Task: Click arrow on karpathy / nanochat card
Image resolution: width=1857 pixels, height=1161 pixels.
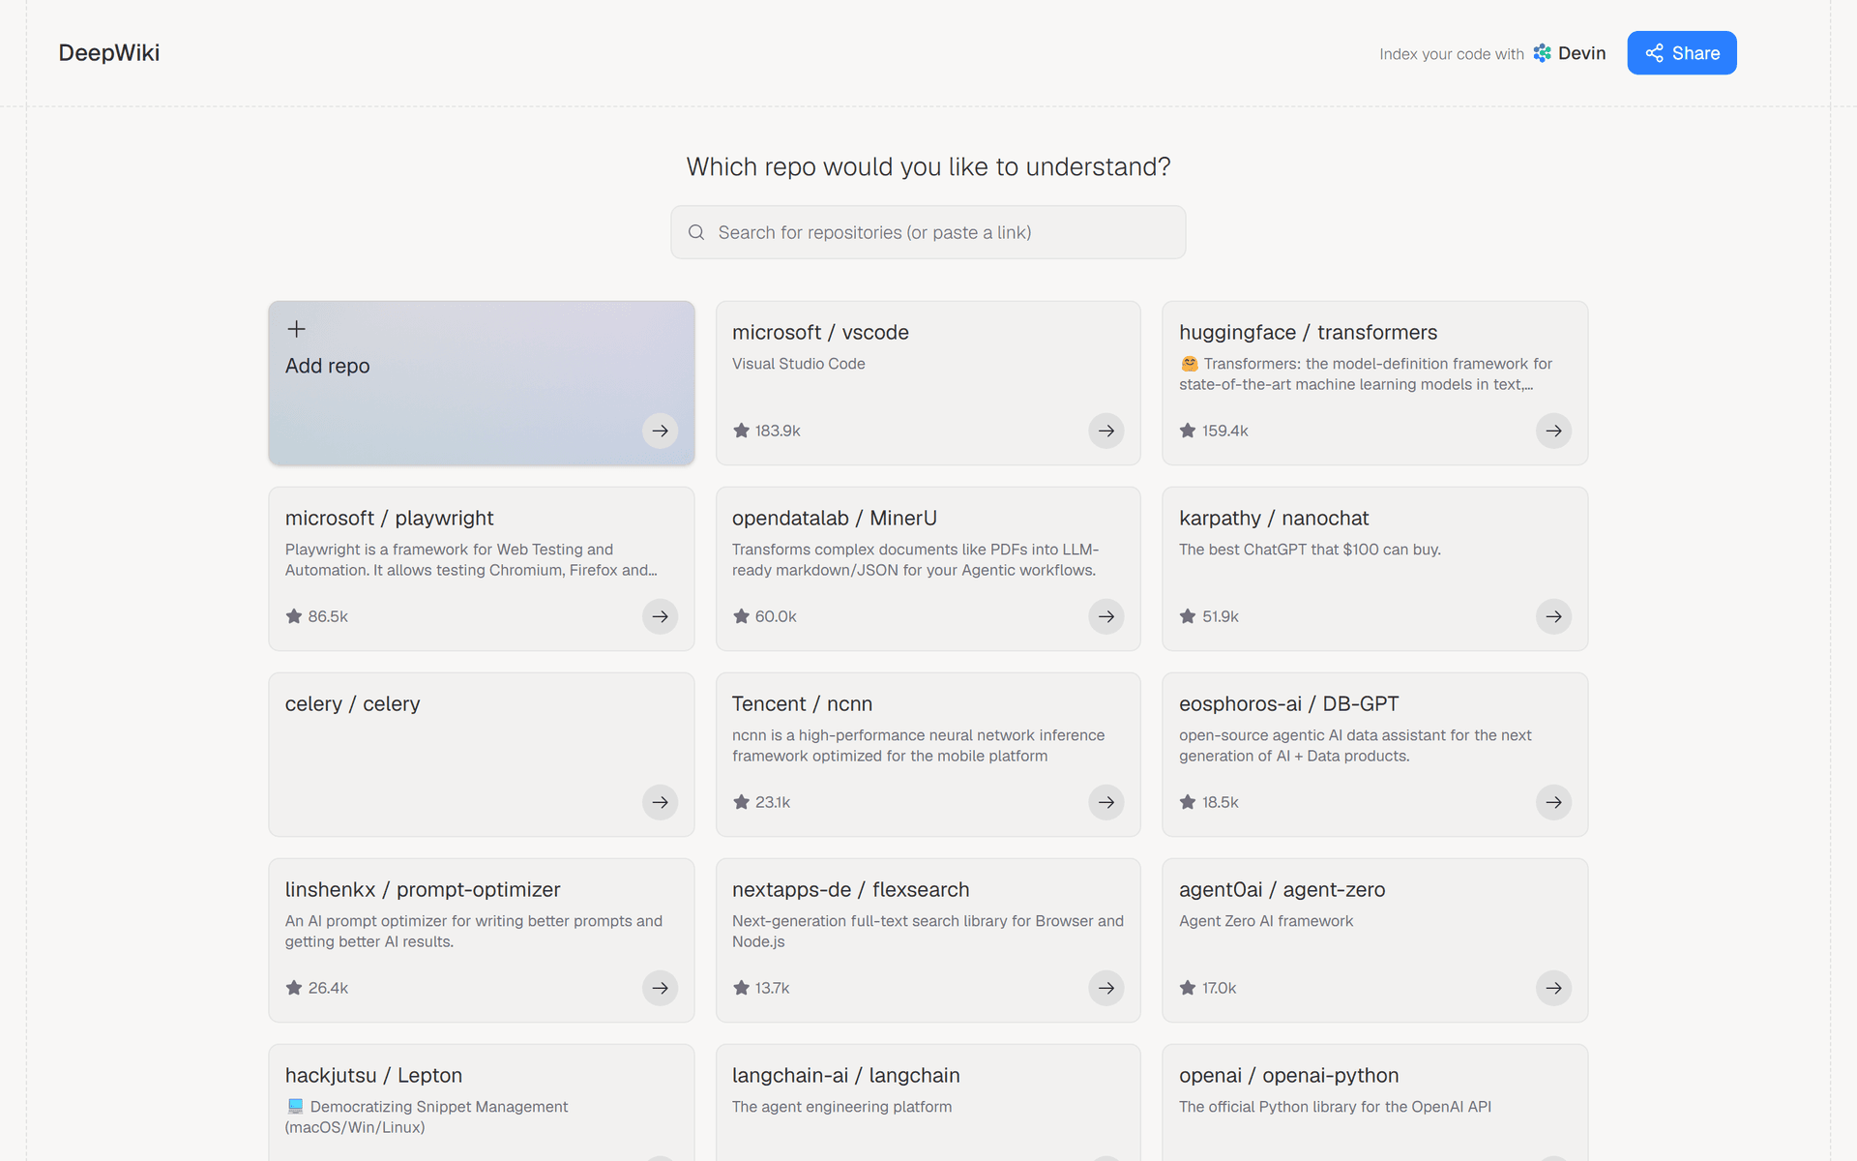Action: [1553, 616]
